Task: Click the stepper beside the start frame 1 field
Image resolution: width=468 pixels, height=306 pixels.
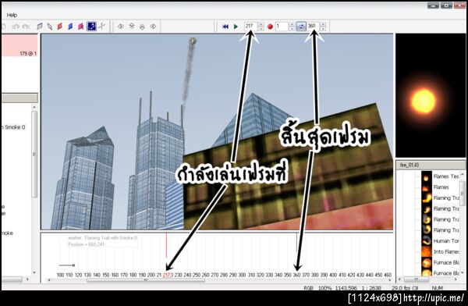Action: click(x=292, y=27)
